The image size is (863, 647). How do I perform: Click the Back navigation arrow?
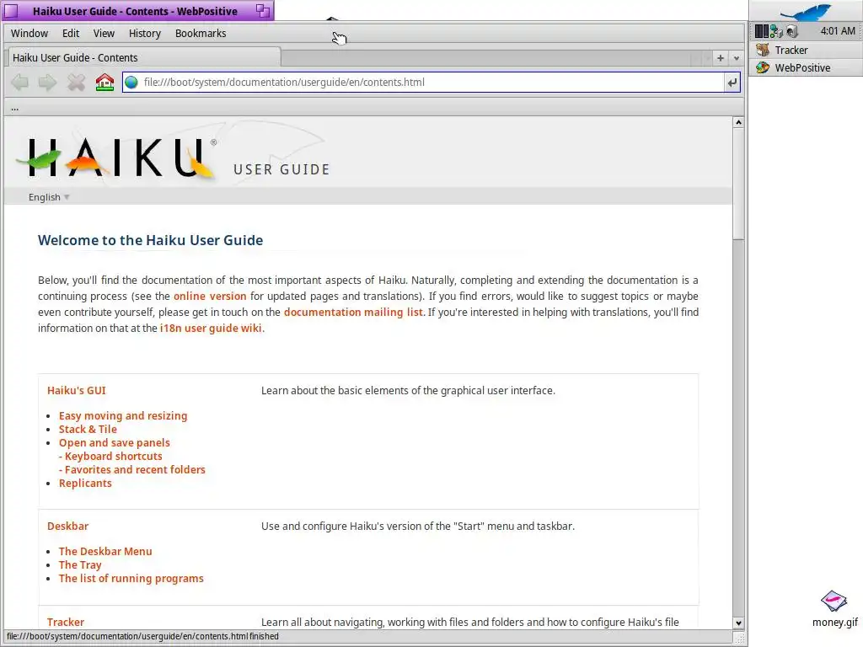[x=20, y=83]
